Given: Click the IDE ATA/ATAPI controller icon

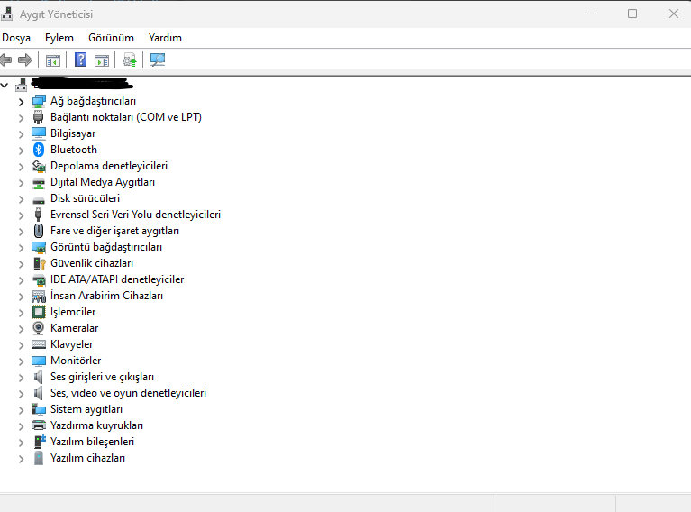Looking at the screenshot, I should pos(39,279).
